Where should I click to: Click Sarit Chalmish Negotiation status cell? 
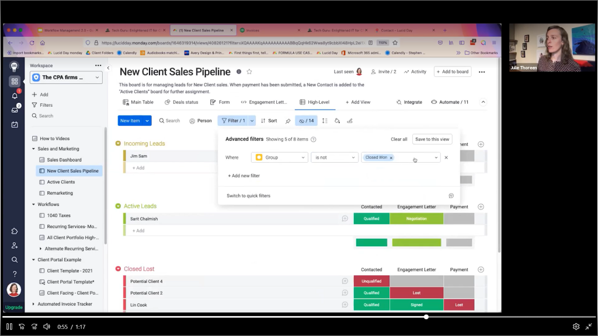point(416,219)
